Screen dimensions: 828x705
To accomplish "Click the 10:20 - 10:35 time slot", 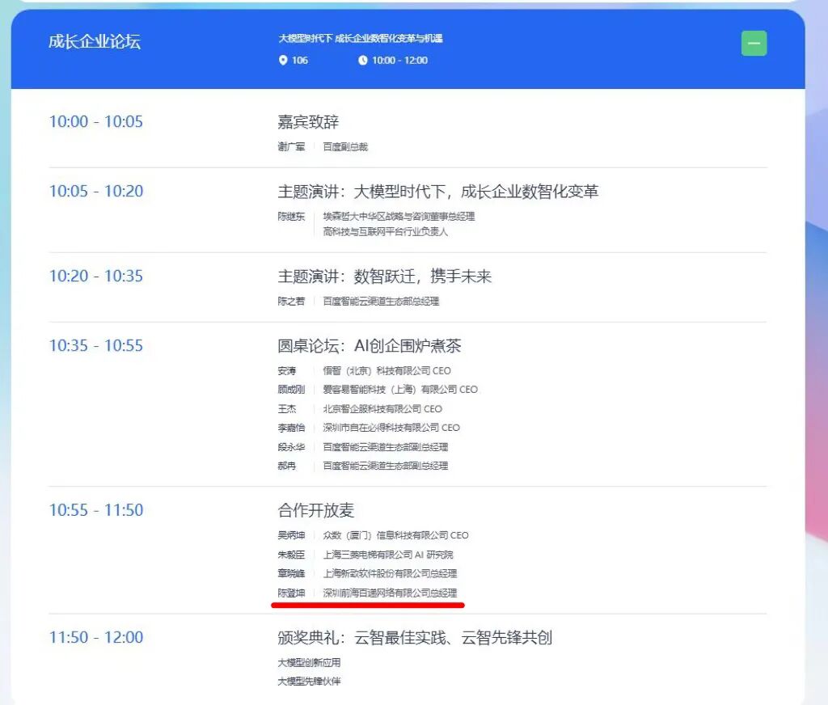I will pos(96,277).
